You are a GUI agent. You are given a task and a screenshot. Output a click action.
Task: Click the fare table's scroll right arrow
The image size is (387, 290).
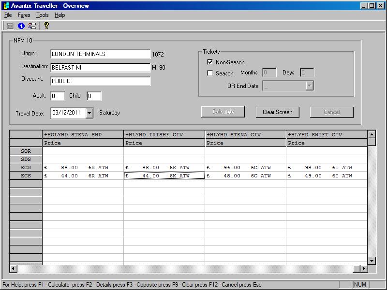tap(364, 268)
